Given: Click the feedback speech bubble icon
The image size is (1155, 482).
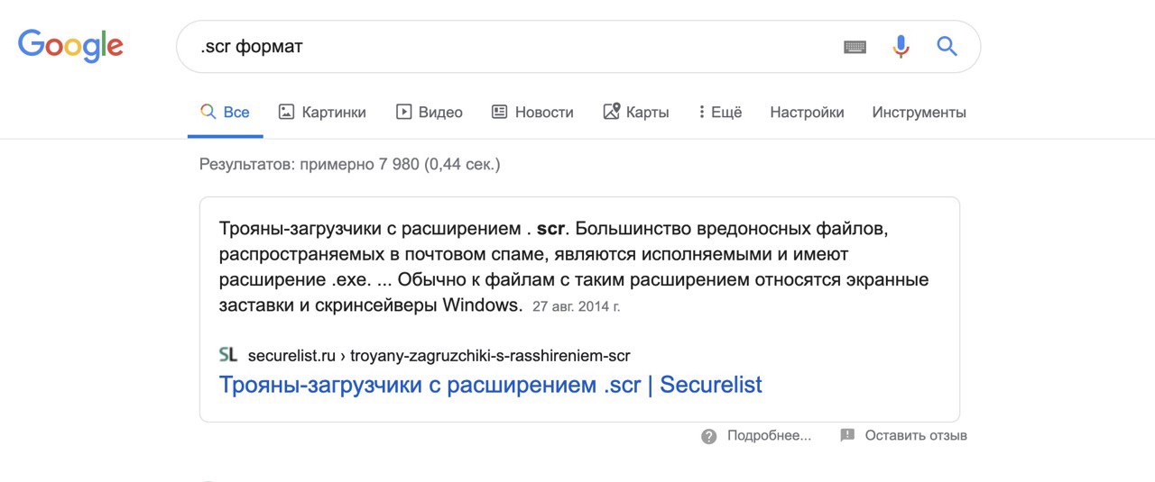Looking at the screenshot, I should click(x=847, y=435).
